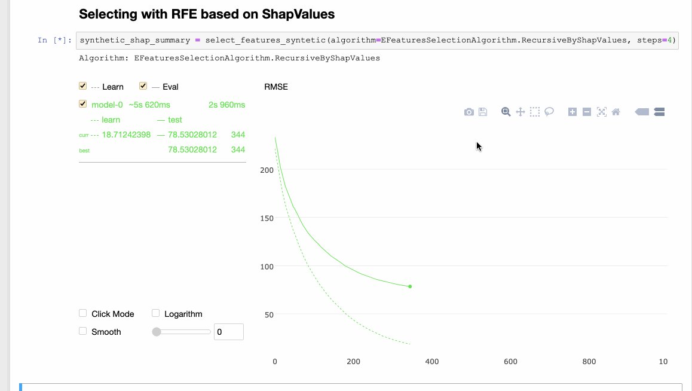Select the Zoom magnifier tool
The width and height of the screenshot is (692, 391).
click(x=506, y=112)
